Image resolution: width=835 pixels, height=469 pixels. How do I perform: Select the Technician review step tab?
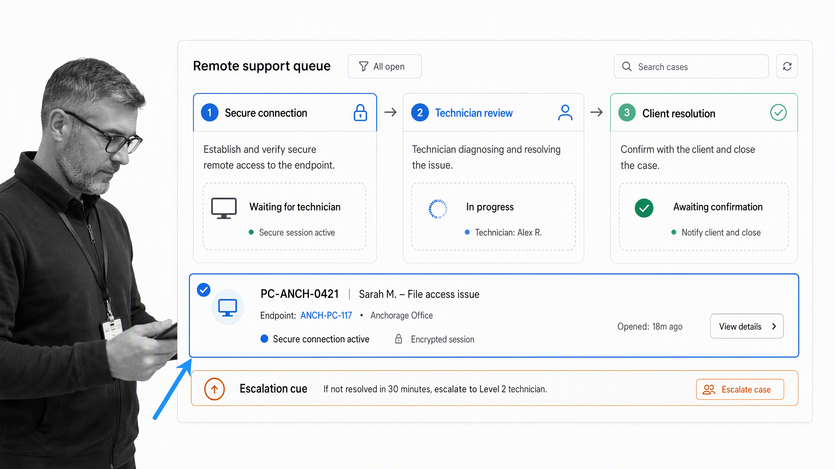[x=493, y=113]
